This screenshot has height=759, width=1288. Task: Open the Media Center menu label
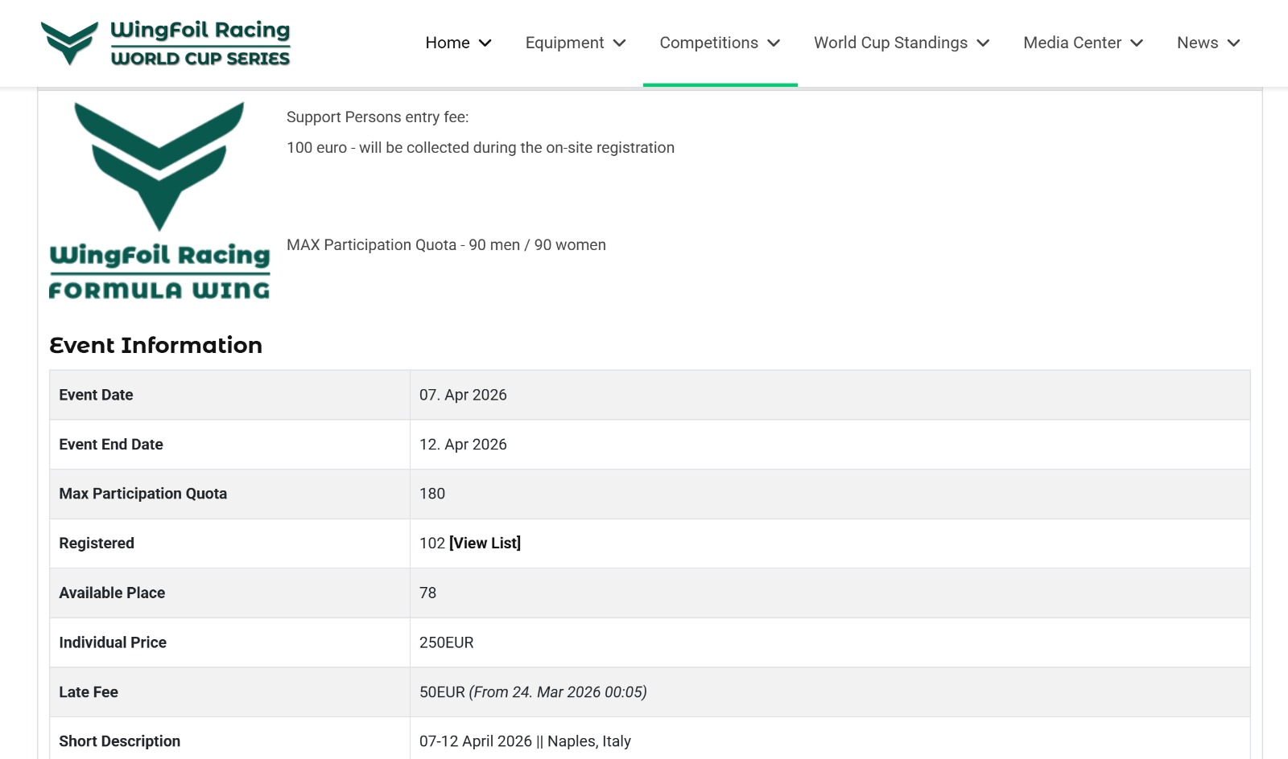click(x=1071, y=43)
